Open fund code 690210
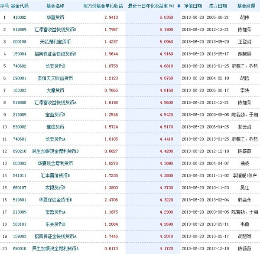The width and height of the screenshot is (260, 254). pyautogui.click(x=19, y=151)
